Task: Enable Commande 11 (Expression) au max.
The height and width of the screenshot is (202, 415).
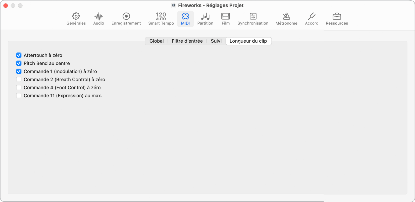Action: 19,95
